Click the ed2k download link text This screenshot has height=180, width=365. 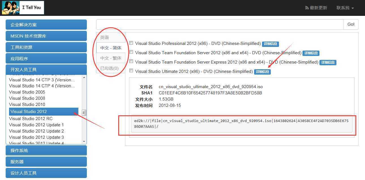click(x=241, y=123)
